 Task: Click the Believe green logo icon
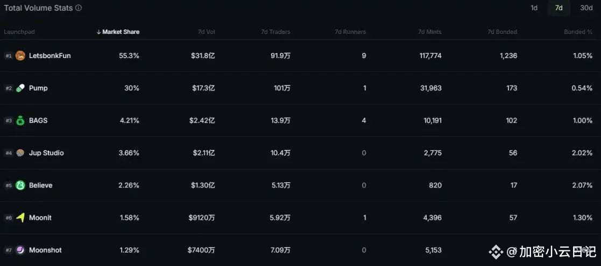point(20,185)
